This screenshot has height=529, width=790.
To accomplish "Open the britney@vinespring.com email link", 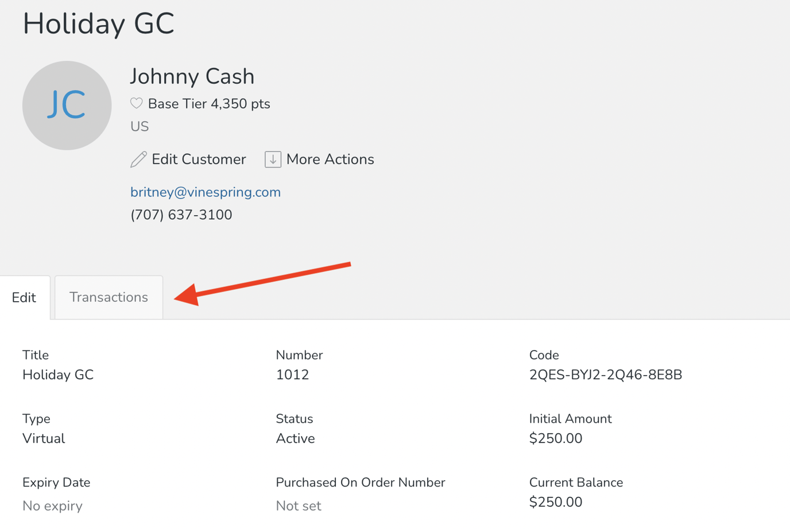I will [x=205, y=192].
